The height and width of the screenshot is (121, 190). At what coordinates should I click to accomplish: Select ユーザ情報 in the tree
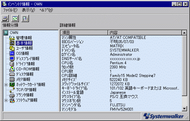pos(24,48)
